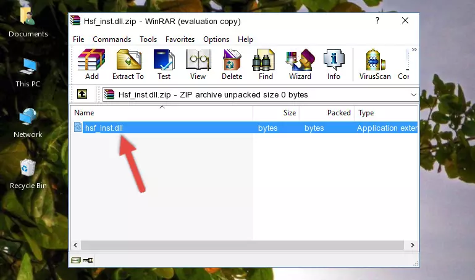Run the Test archive tool
Viewport: 475px width, 280px height.
(x=164, y=64)
